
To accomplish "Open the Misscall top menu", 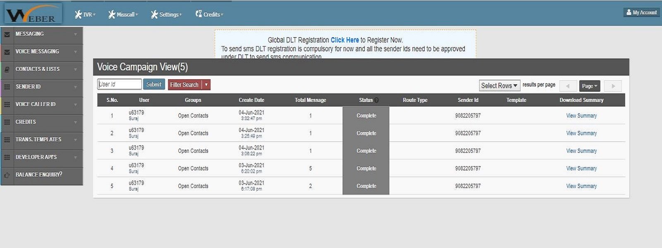I will coord(123,14).
